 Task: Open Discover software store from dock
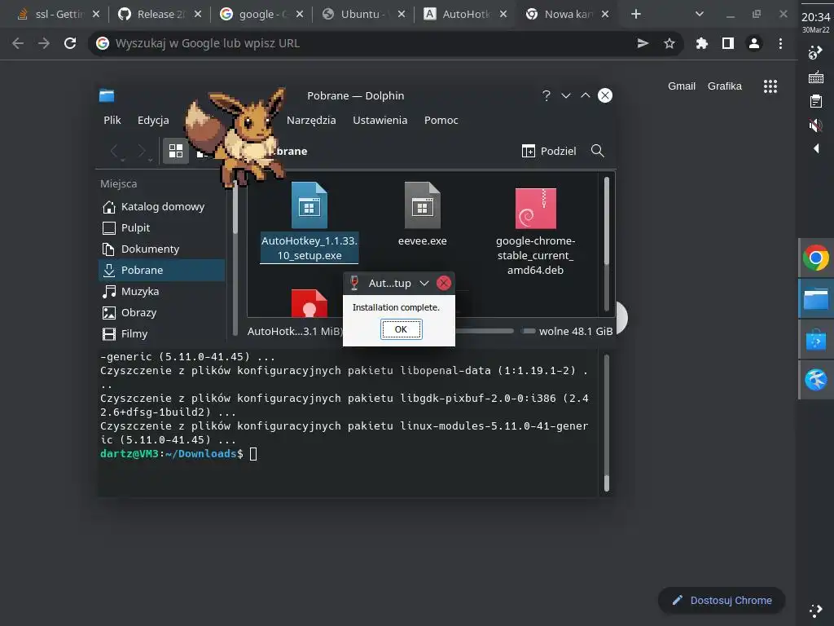click(x=816, y=340)
